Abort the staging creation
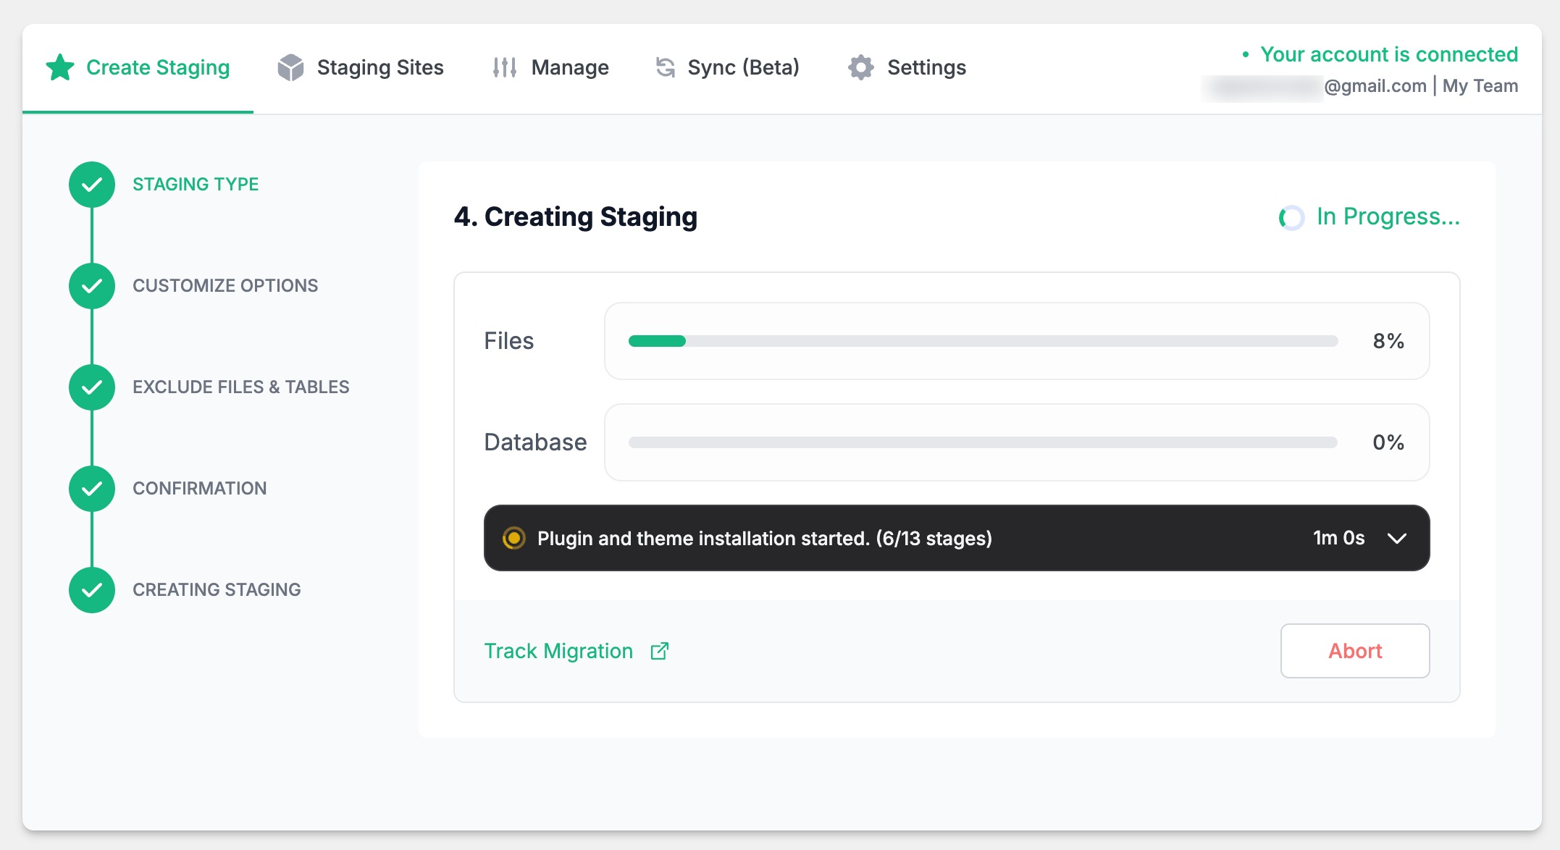The image size is (1560, 850). point(1354,651)
